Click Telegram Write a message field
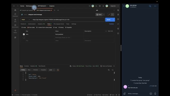This screenshot has height=96, width=170. point(138,94)
